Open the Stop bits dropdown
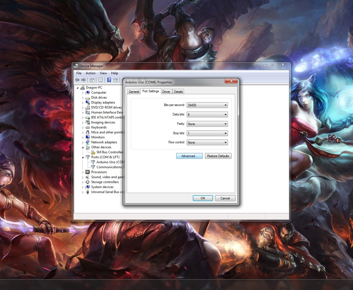Viewport: 353px width, 290px height. [x=207, y=133]
